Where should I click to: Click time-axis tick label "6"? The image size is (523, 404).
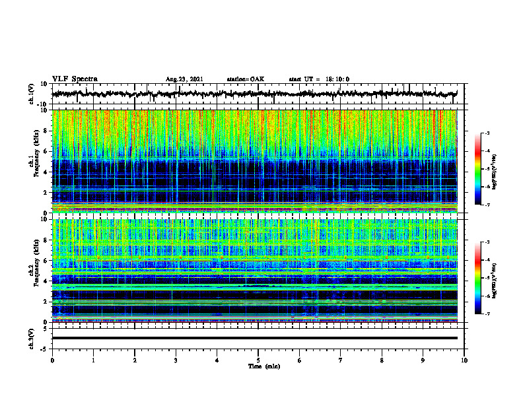pyautogui.click(x=299, y=360)
